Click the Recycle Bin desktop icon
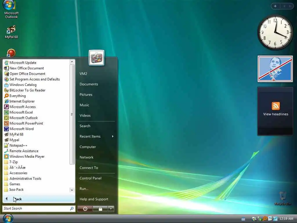Screen dimensions: 297x223 [282, 198]
